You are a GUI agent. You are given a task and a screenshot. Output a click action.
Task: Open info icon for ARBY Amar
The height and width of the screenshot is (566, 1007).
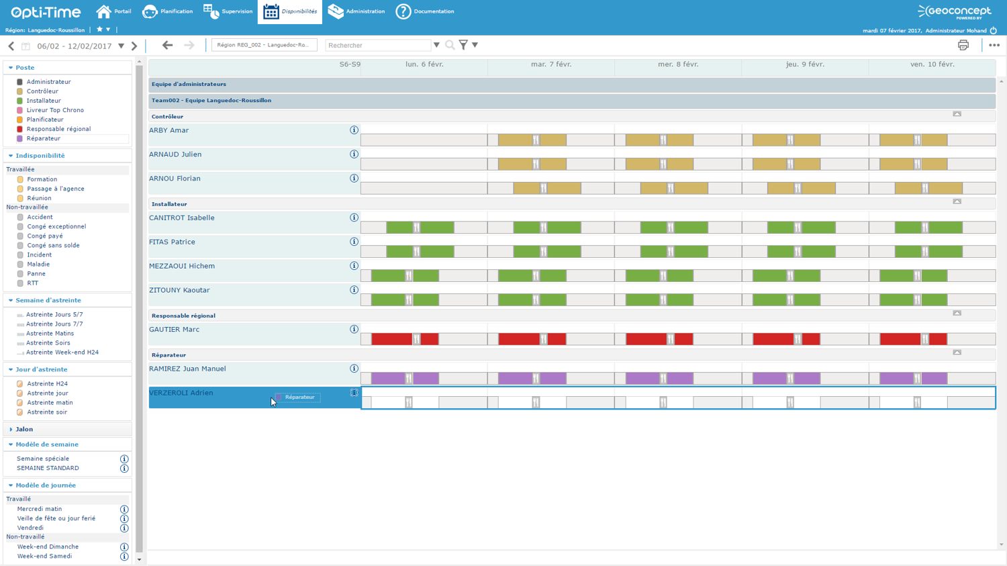(x=354, y=130)
